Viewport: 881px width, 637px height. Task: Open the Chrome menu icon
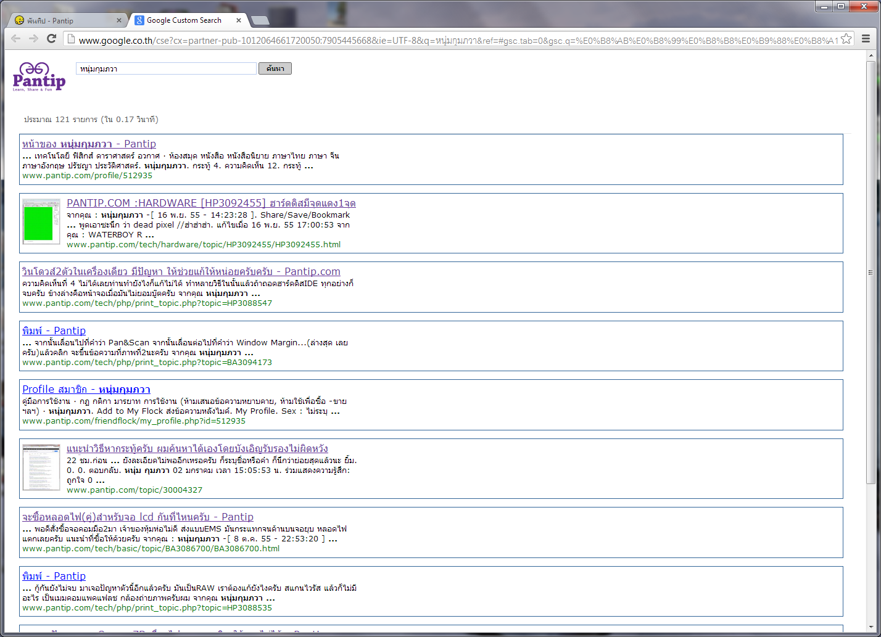(x=866, y=39)
